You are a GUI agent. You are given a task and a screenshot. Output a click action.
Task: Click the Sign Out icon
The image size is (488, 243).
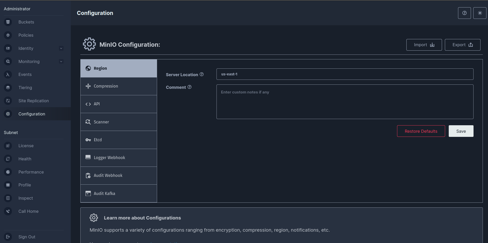[x=8, y=237]
